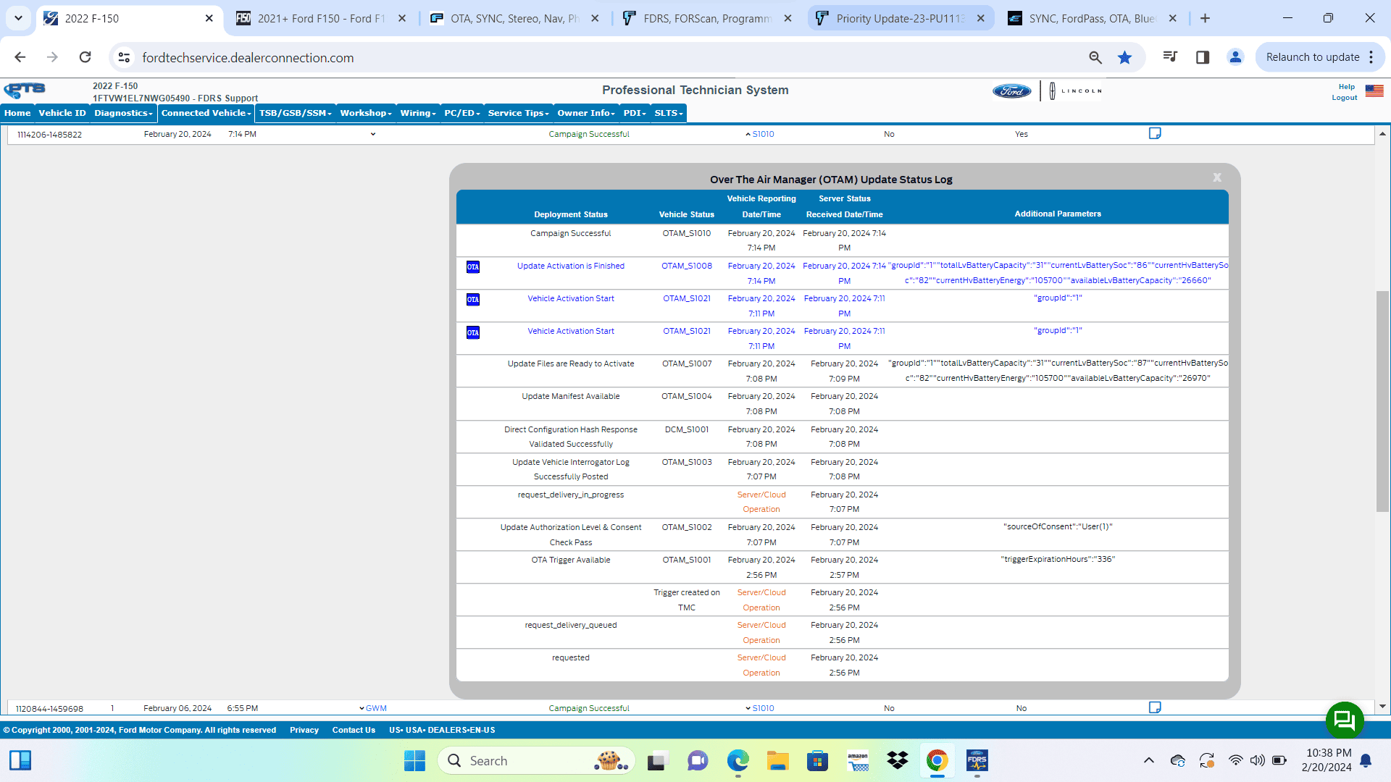
Task: Open the Privacy footer link
Action: point(304,730)
